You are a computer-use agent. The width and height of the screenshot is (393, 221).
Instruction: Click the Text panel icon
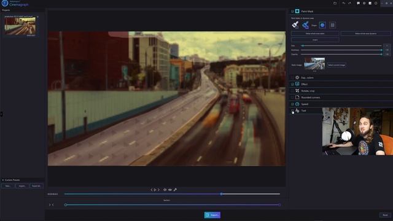coord(297,110)
